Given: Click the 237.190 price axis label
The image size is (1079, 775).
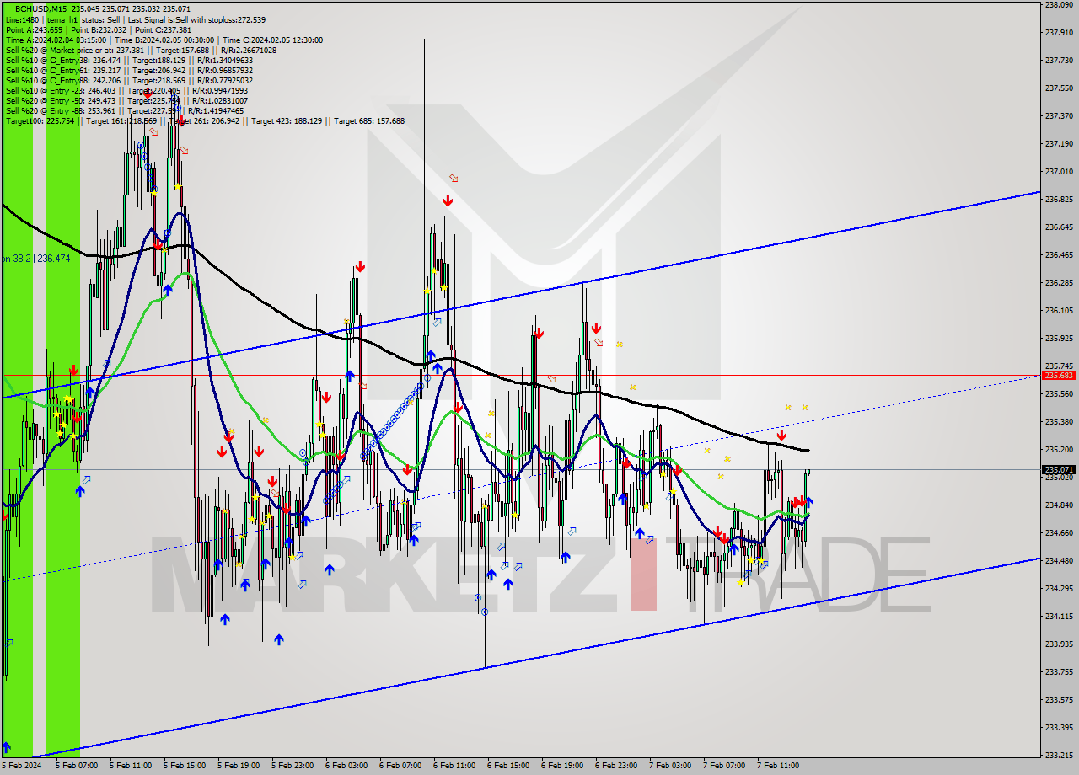Looking at the screenshot, I should click(x=1059, y=143).
